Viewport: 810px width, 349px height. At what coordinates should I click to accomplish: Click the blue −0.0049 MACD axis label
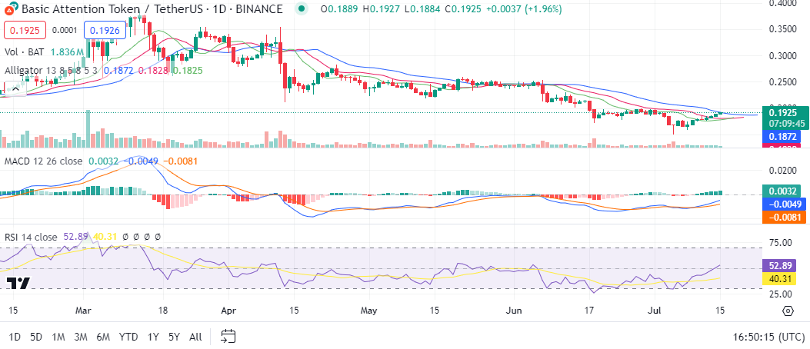pyautogui.click(x=782, y=204)
